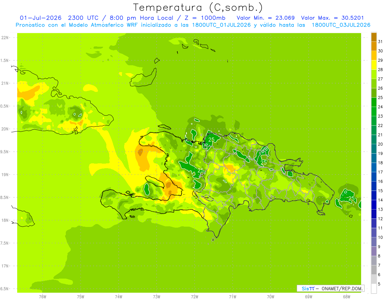
Task: Click the SisPI ONAMET/REP.DOM. watermark label
Action: tap(330, 288)
